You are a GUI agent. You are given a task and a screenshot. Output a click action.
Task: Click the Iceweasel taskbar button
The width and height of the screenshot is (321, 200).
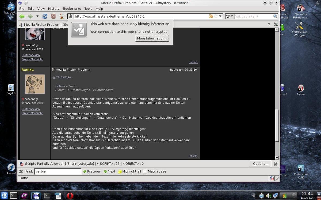point(36,196)
